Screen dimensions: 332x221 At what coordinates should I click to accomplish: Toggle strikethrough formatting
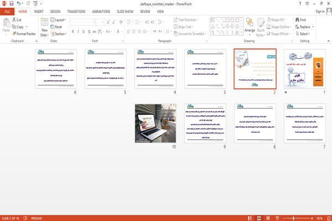(94, 32)
